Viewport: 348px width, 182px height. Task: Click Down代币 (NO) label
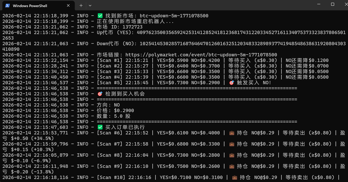pyautogui.click(x=117, y=44)
